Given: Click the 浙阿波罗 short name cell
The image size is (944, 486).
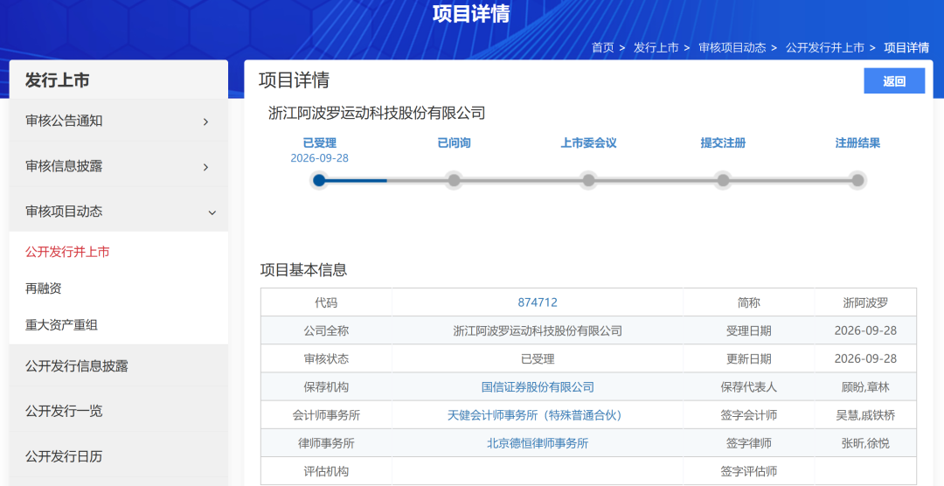Looking at the screenshot, I should pos(865,302).
